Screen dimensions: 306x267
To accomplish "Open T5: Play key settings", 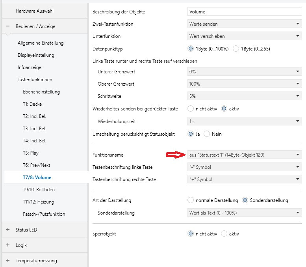I will pyautogui.click(x=31, y=153).
